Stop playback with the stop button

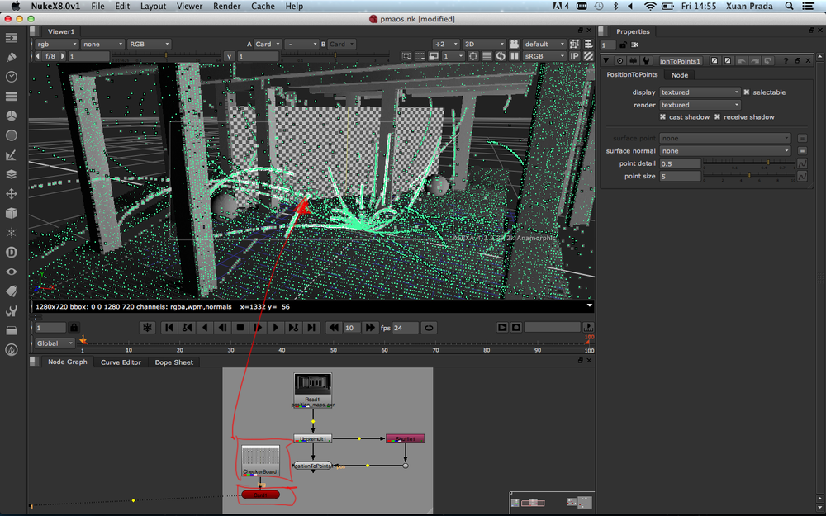[240, 328]
